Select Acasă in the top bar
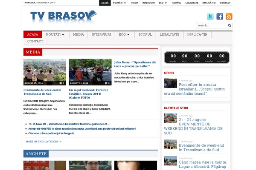This screenshot has width=256, height=170. pos(105,3)
